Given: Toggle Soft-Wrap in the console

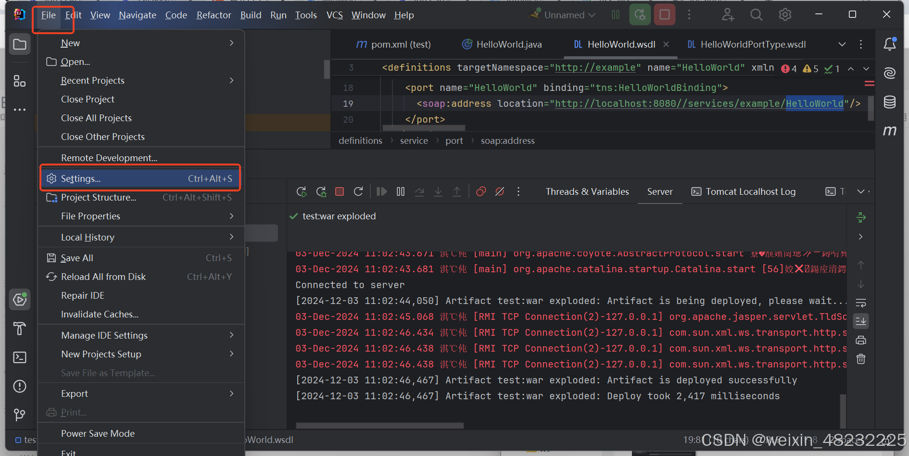Looking at the screenshot, I should point(861,303).
